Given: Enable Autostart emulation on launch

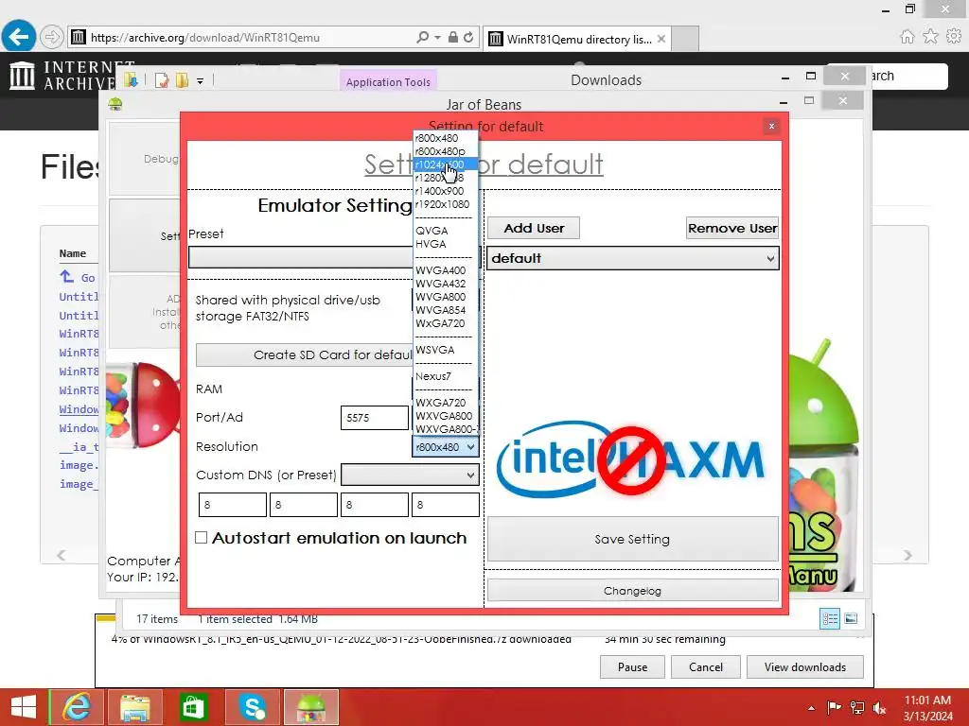Looking at the screenshot, I should (x=201, y=538).
